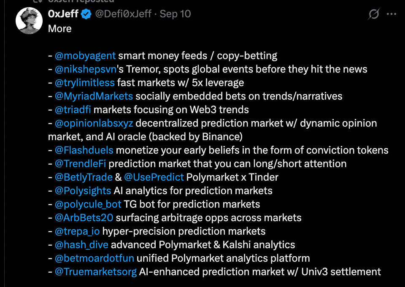Viewport: 405px width, 287px height.
Task: Open the Sep 10 timestamp
Action: [x=175, y=14]
